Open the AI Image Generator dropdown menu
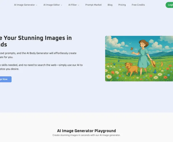This screenshot has width=173, height=142. 26,5
